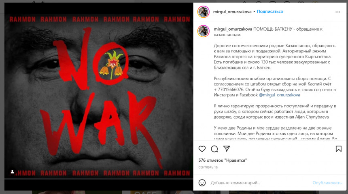The height and width of the screenshot is (194, 348).
Task: Follow via Подписаться link
Action: tap(269, 12)
